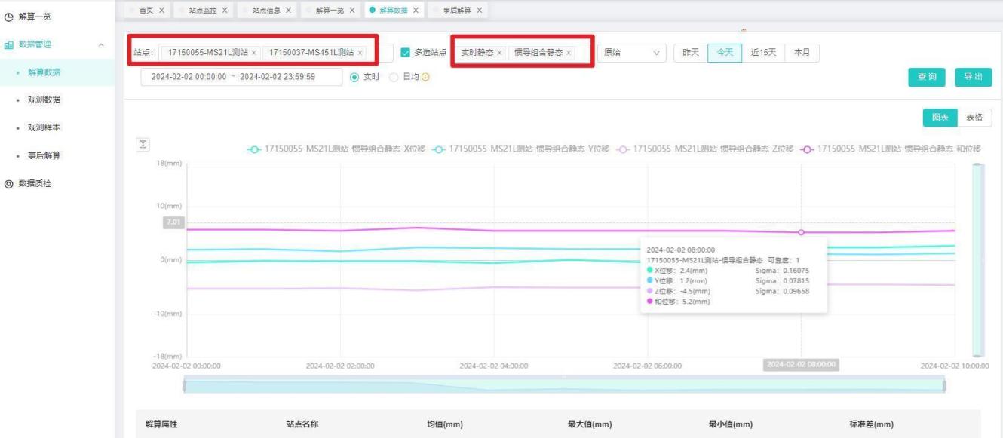This screenshot has height=438, width=1003.
Task: Click the horizontal time range slider below chart
Action: click(x=563, y=386)
